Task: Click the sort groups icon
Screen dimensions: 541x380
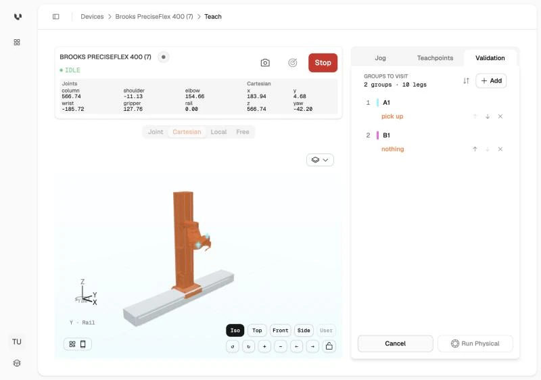Action: coord(466,80)
